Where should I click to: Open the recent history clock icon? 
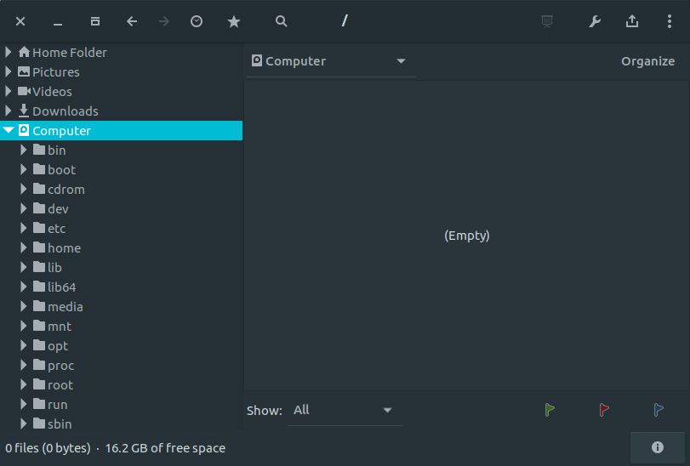pos(197,21)
